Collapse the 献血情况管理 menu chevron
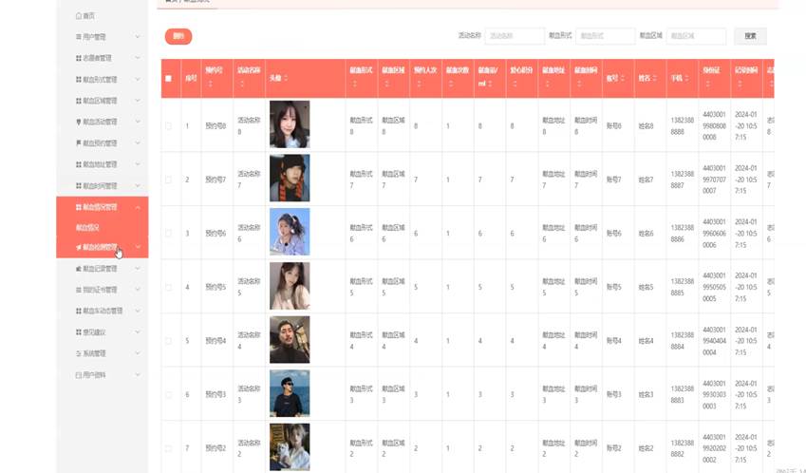The width and height of the screenshot is (806, 473). pos(138,207)
